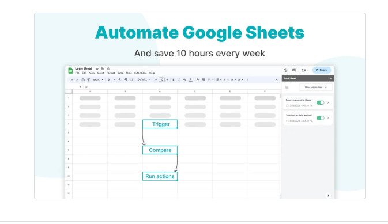
Task: Star the Logic Sheet document
Action: pos(97,69)
